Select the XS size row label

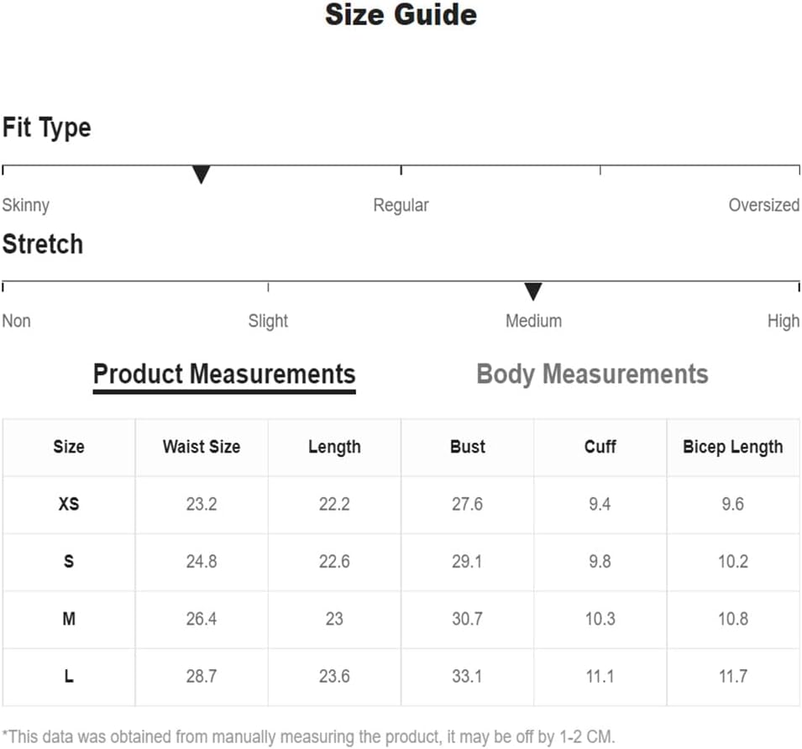point(69,504)
